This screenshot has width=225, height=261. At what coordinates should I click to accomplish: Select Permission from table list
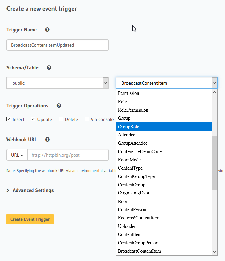tap(164, 93)
